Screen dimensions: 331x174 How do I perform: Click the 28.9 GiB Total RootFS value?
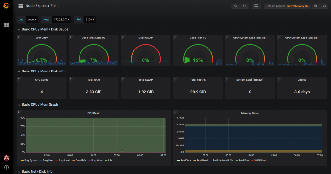pyautogui.click(x=198, y=92)
